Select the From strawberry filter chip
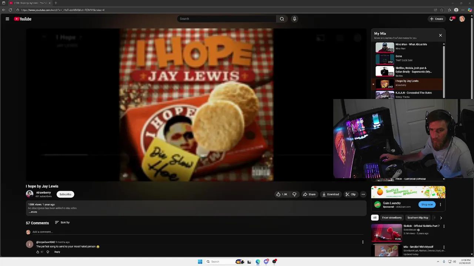Viewport: 474px width, 266px height. 392,218
